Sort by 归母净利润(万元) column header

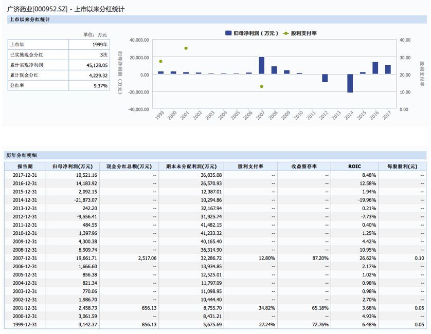pos(73,166)
